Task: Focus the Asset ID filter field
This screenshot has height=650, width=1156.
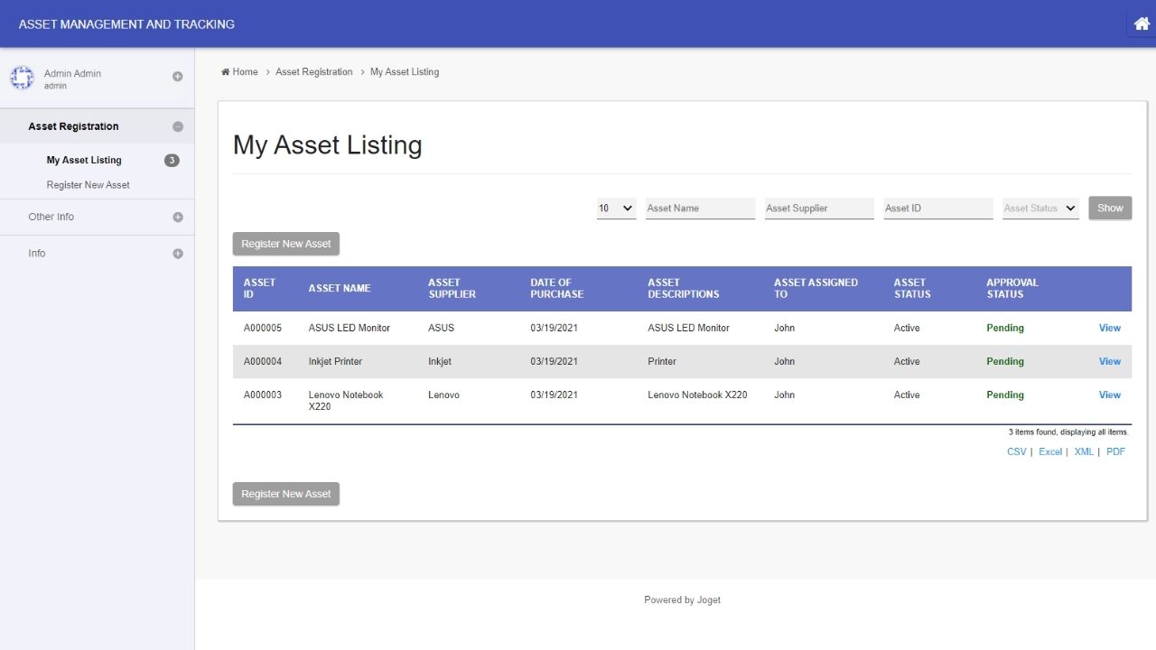Action: (938, 209)
